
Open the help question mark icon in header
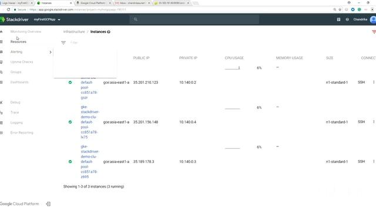pos(347,19)
